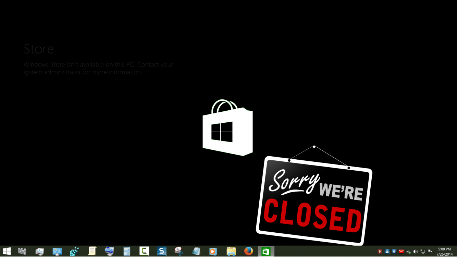Viewport: 457px width, 257px height.
Task: Click the blue 0 tray icon
Action: pyautogui.click(x=394, y=252)
